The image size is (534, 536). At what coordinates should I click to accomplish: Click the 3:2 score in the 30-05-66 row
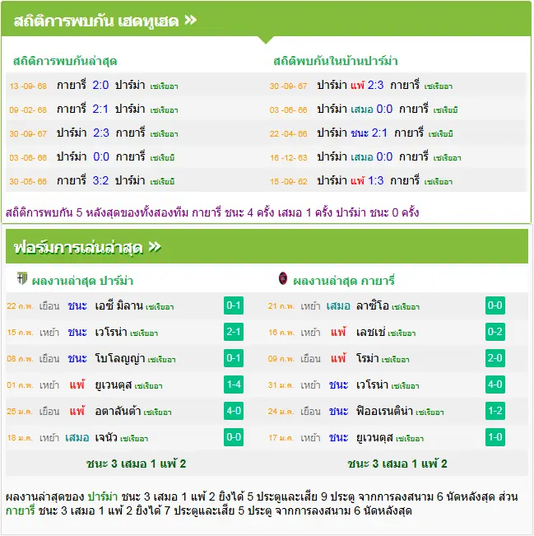pyautogui.click(x=100, y=180)
